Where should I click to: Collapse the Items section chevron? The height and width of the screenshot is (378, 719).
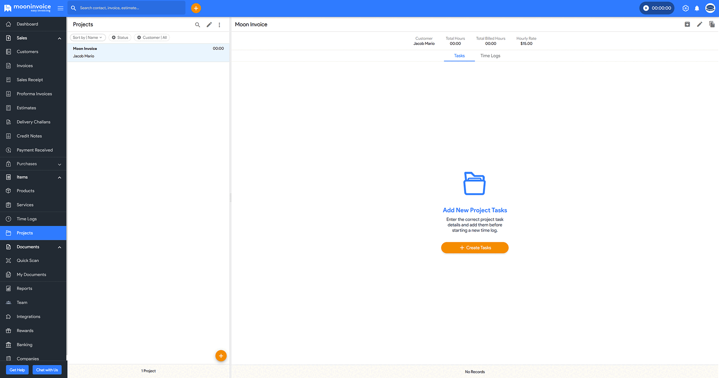(60, 177)
